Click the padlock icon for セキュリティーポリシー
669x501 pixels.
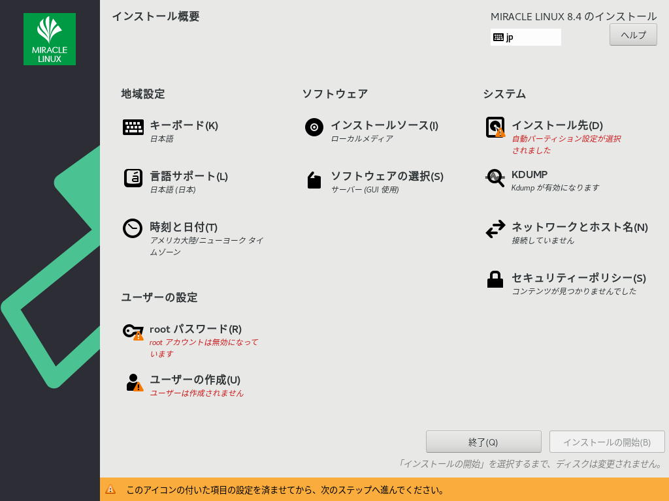pos(495,280)
